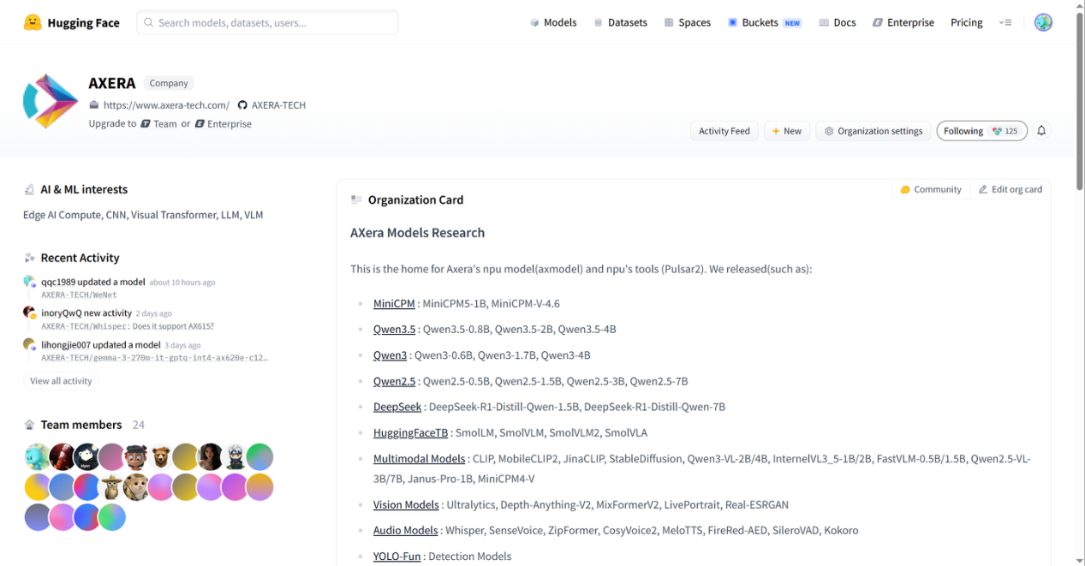Screen dimensions: 1085x566
Task: Open the Buckets navigation item
Action: pyautogui.click(x=764, y=22)
